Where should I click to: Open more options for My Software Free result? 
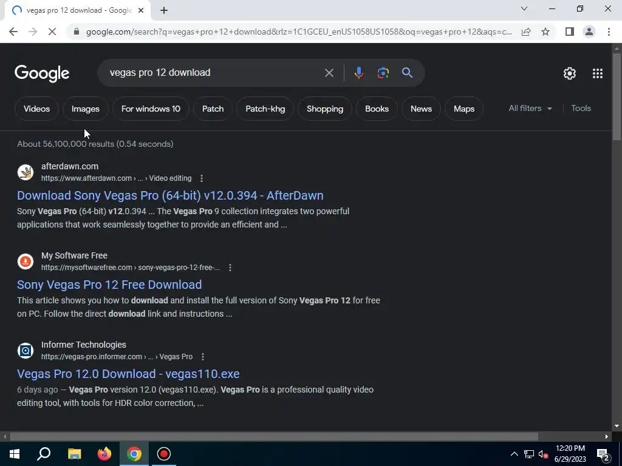230,268
